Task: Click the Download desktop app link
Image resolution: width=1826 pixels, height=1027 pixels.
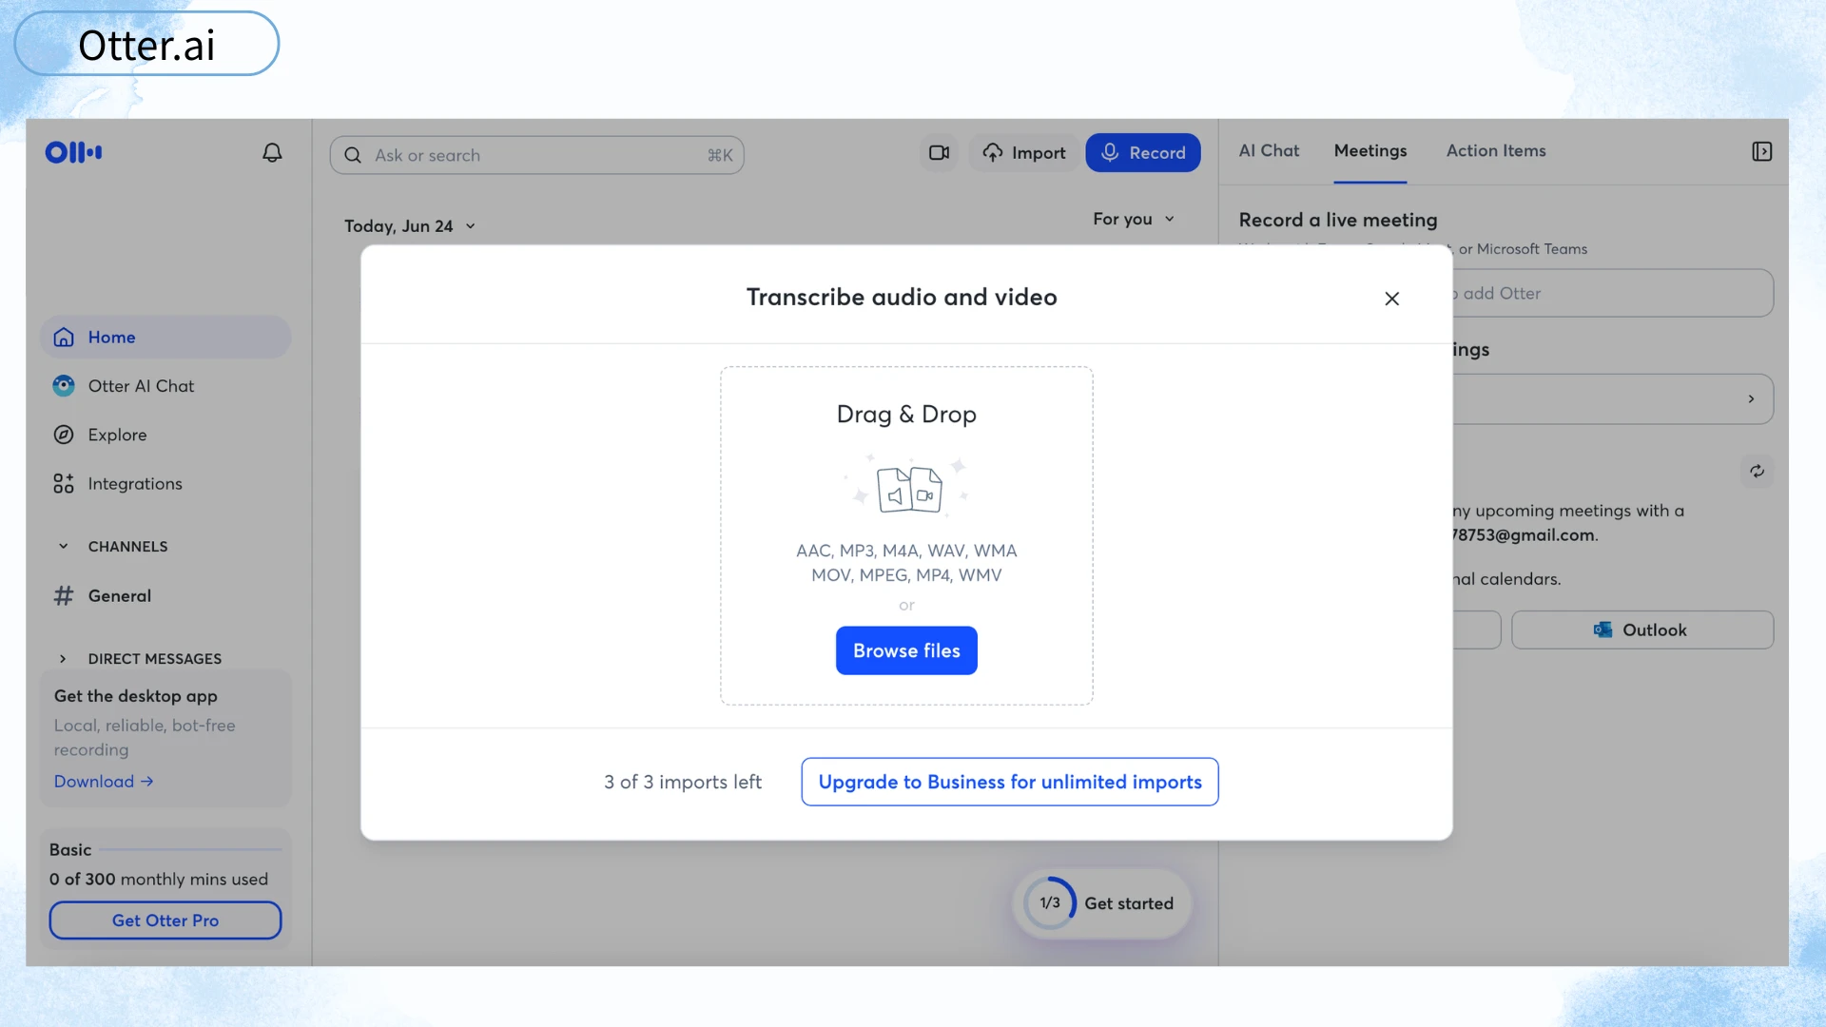Action: point(104,782)
